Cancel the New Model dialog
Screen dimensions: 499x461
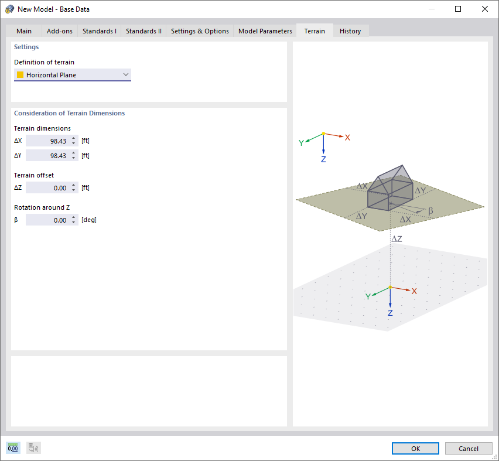pos(469,448)
